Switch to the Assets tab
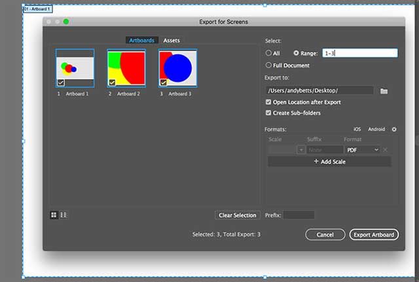This screenshot has height=282, width=419. coord(172,41)
